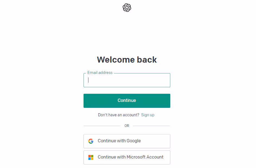Sign in using Continue with Google
The height and width of the screenshot is (168, 256).
click(127, 141)
